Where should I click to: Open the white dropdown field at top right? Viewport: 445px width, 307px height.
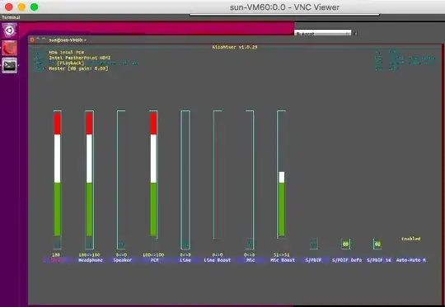click(323, 33)
